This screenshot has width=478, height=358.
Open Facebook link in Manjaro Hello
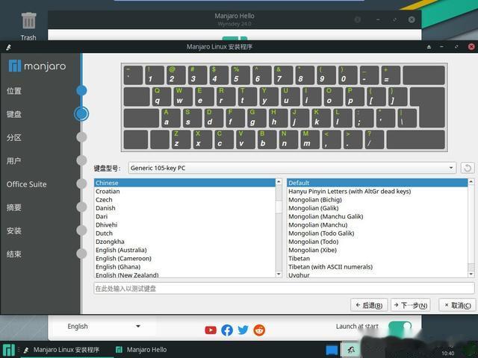(x=227, y=330)
